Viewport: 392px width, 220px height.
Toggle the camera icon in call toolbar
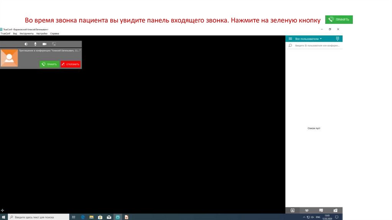[x=44, y=44]
